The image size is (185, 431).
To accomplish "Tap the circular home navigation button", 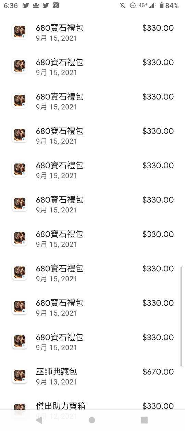I will click(x=92, y=420).
